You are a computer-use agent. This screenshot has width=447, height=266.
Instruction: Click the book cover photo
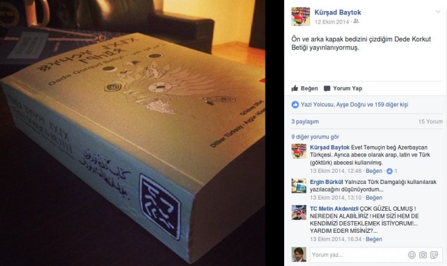click(x=133, y=133)
